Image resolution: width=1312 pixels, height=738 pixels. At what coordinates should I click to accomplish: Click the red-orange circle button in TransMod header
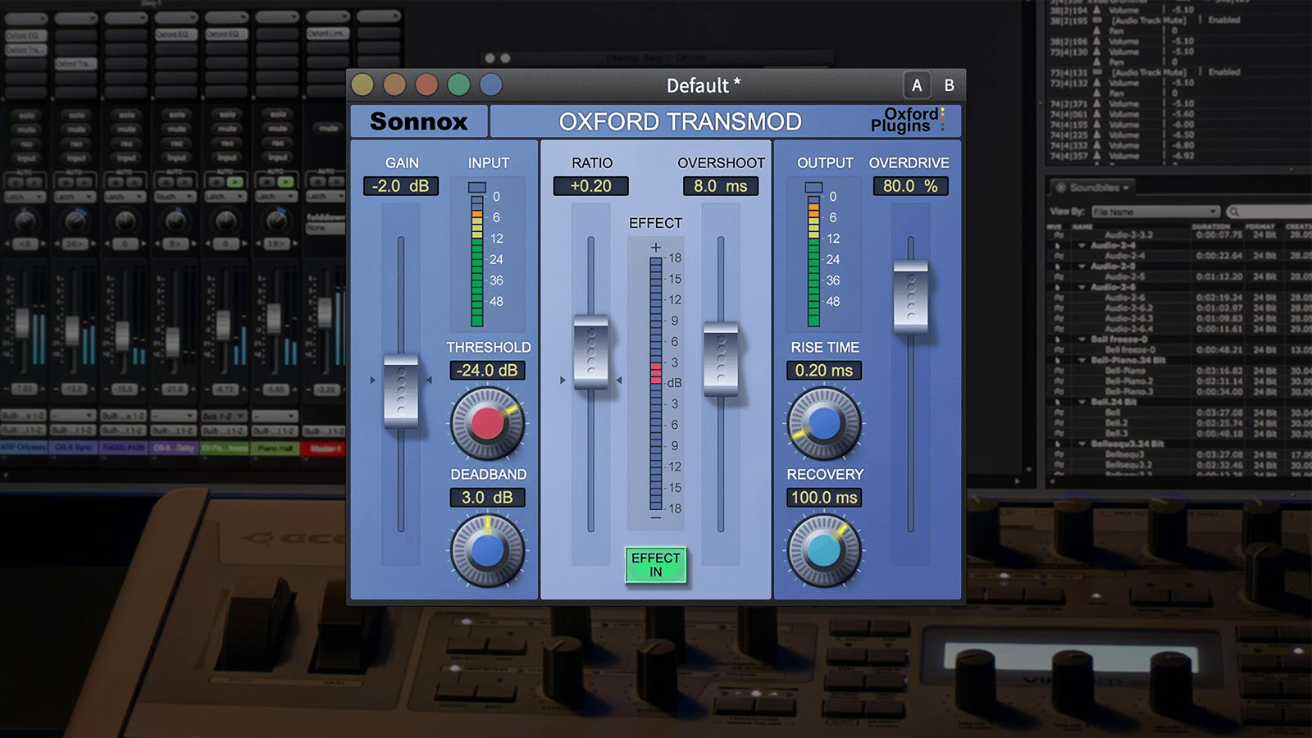pyautogui.click(x=426, y=84)
